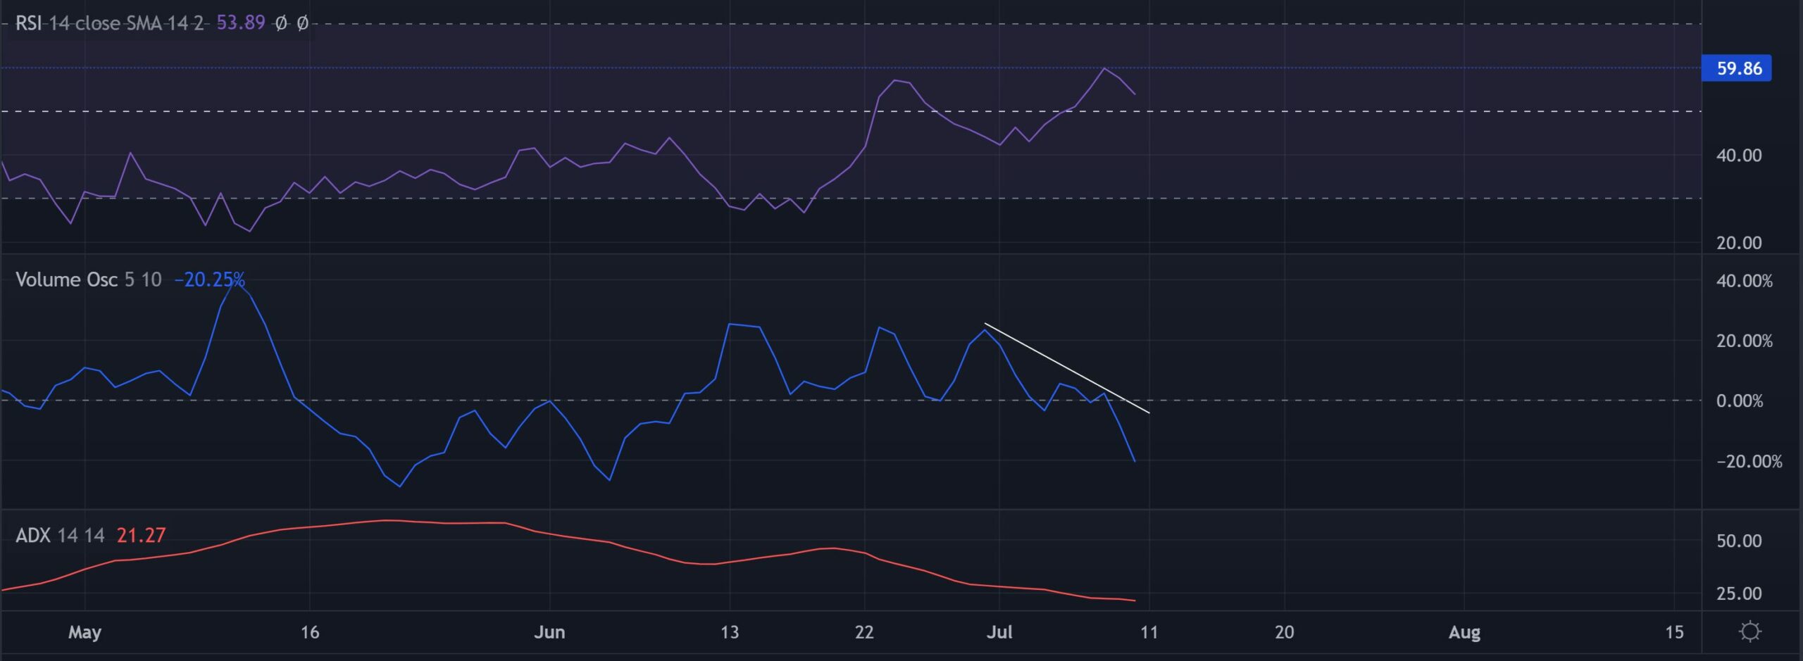Select the RSI value 53.89
Screen dimensions: 1803x661
point(240,23)
